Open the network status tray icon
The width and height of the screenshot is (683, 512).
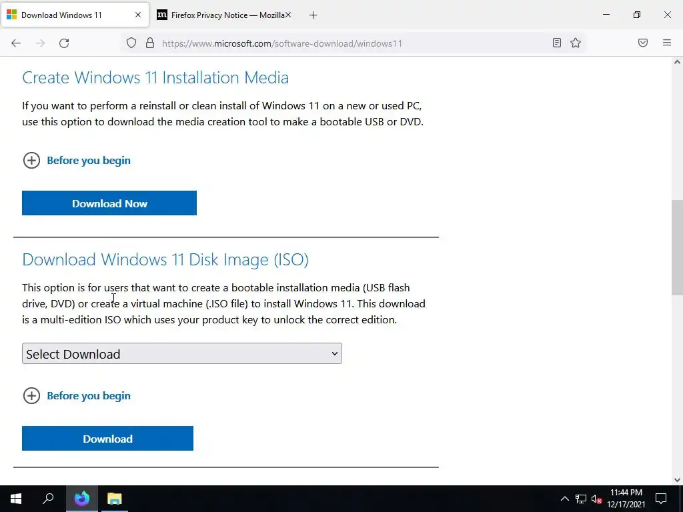click(581, 499)
